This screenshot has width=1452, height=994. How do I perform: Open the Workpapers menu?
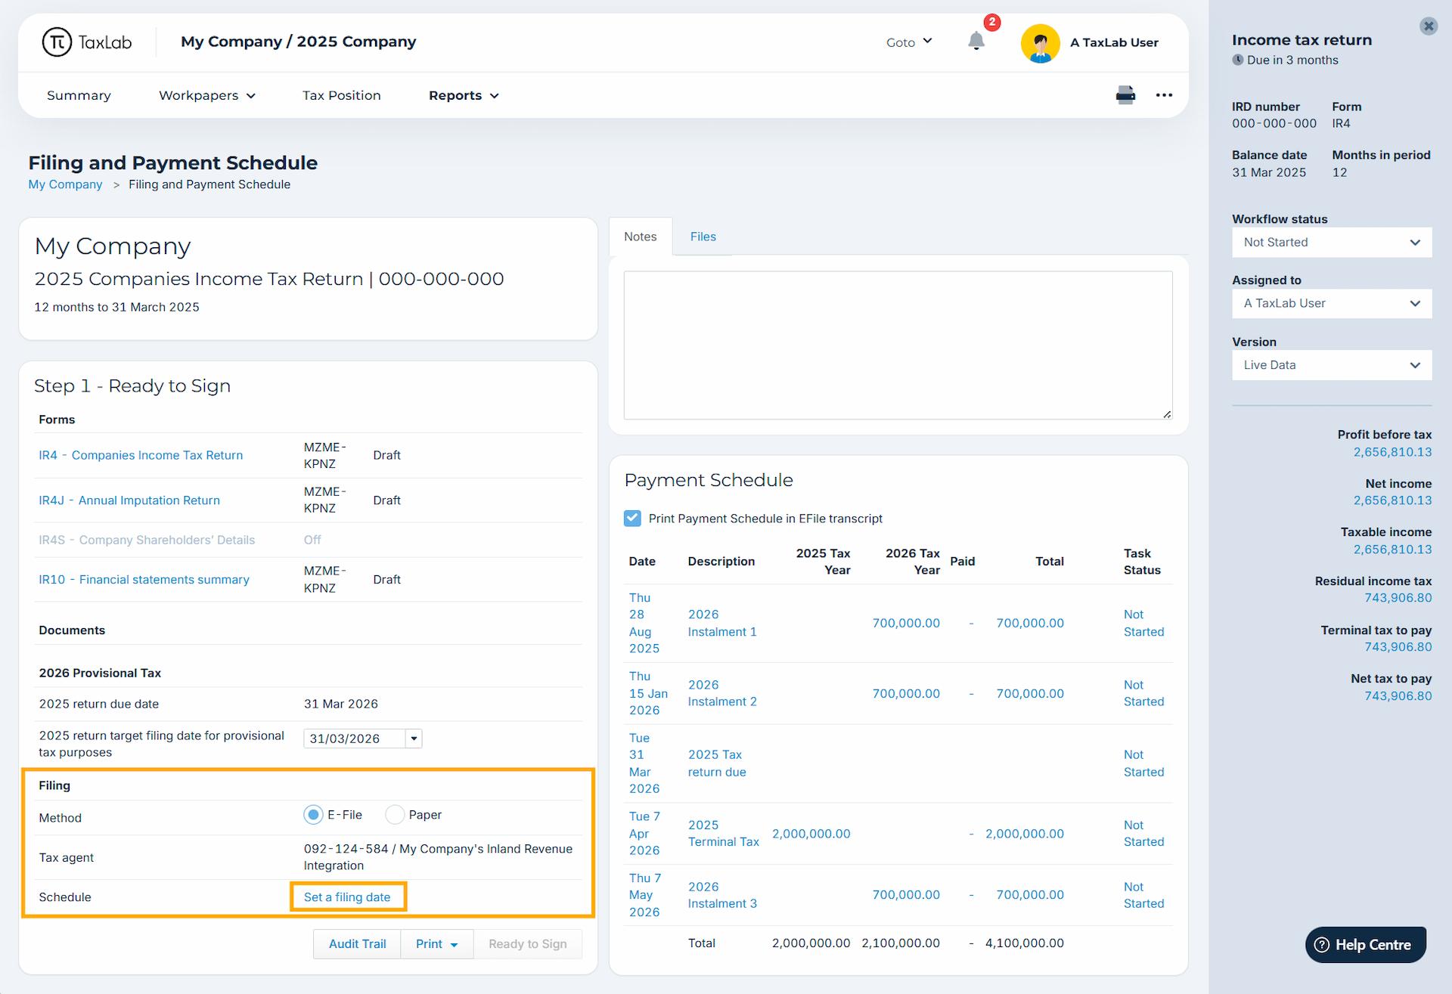click(x=206, y=95)
